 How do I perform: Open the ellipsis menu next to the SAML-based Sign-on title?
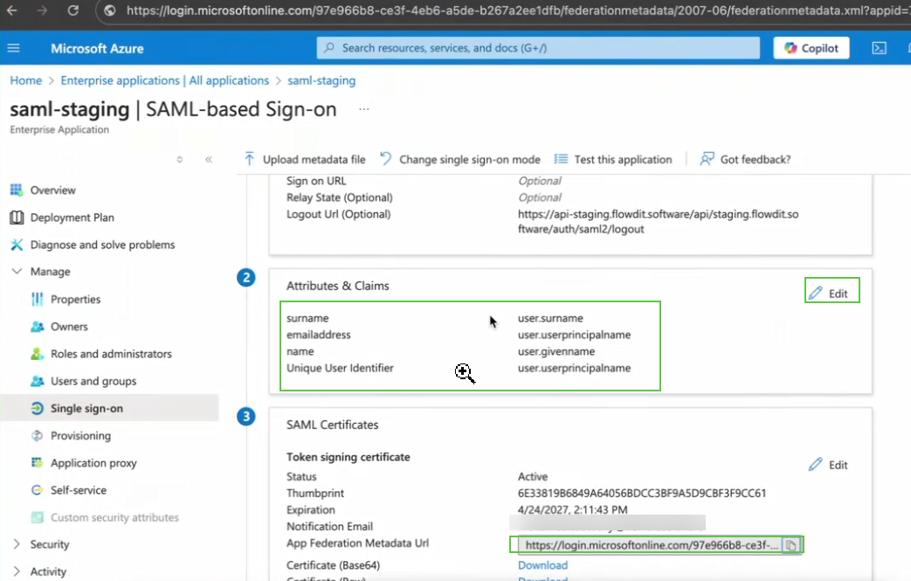click(363, 109)
